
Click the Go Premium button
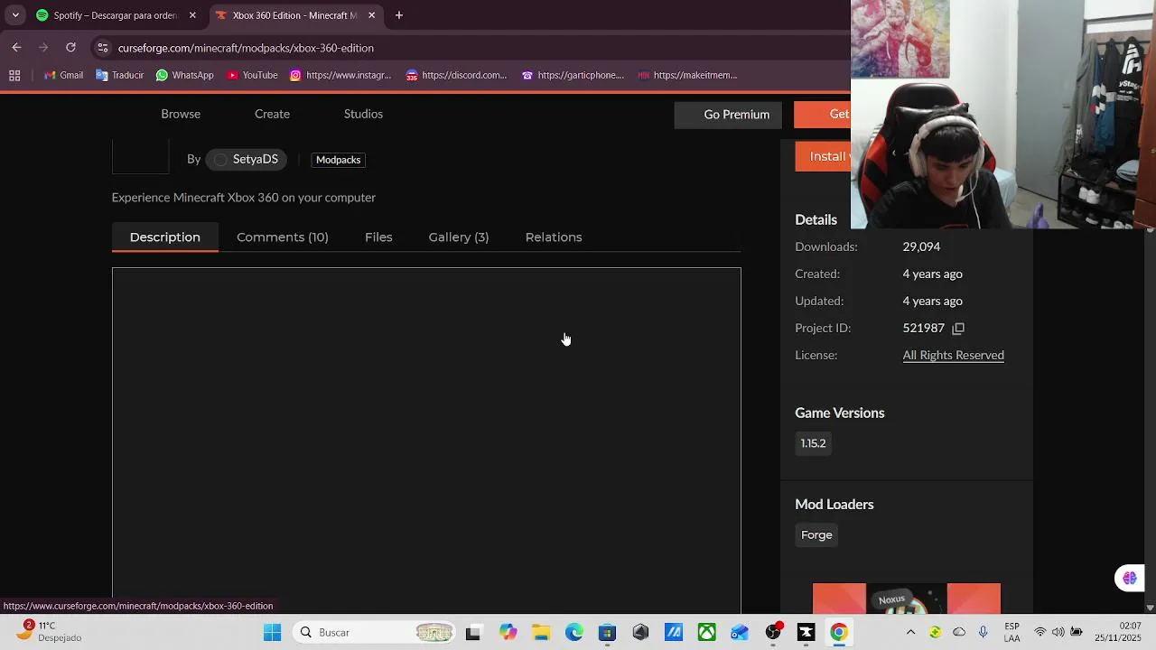pyautogui.click(x=730, y=115)
